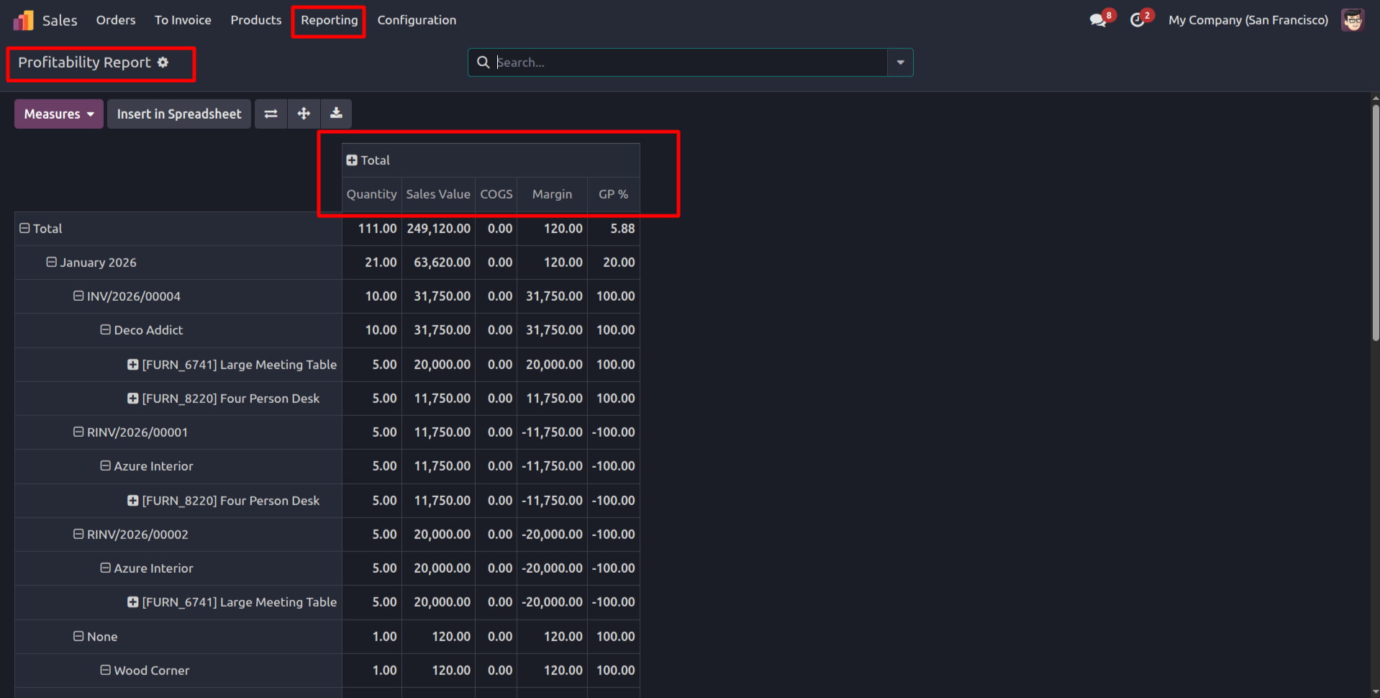Click the Sales app logo icon
This screenshot has width=1380, height=698.
point(23,20)
